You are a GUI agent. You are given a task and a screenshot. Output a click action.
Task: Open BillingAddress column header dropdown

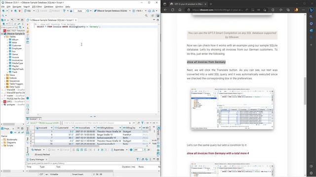click(x=120, y=128)
